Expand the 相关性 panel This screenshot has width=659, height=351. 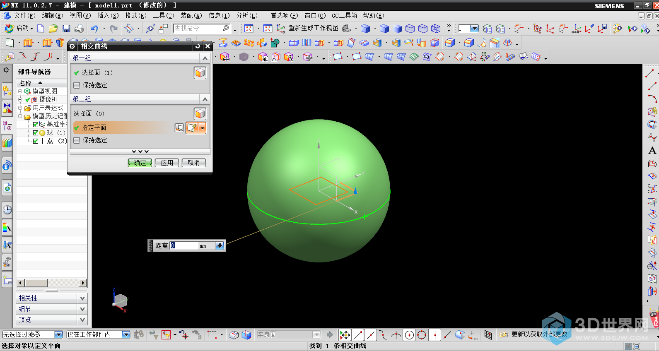82,298
